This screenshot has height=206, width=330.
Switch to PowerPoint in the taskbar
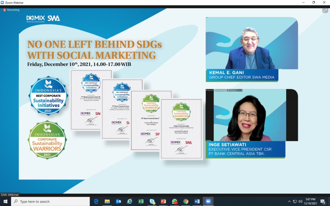click(163, 201)
